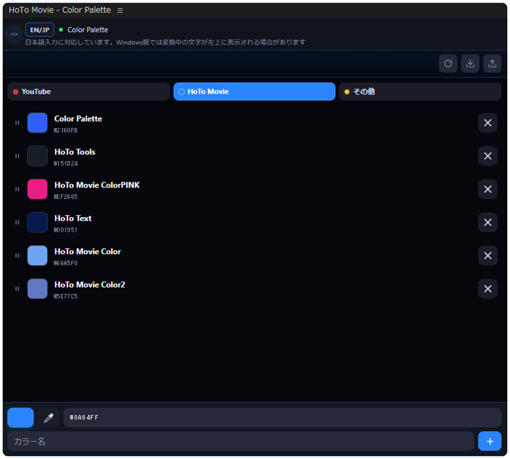Activate the eyedropper tool
Image resolution: width=510 pixels, height=459 pixels.
click(x=49, y=418)
